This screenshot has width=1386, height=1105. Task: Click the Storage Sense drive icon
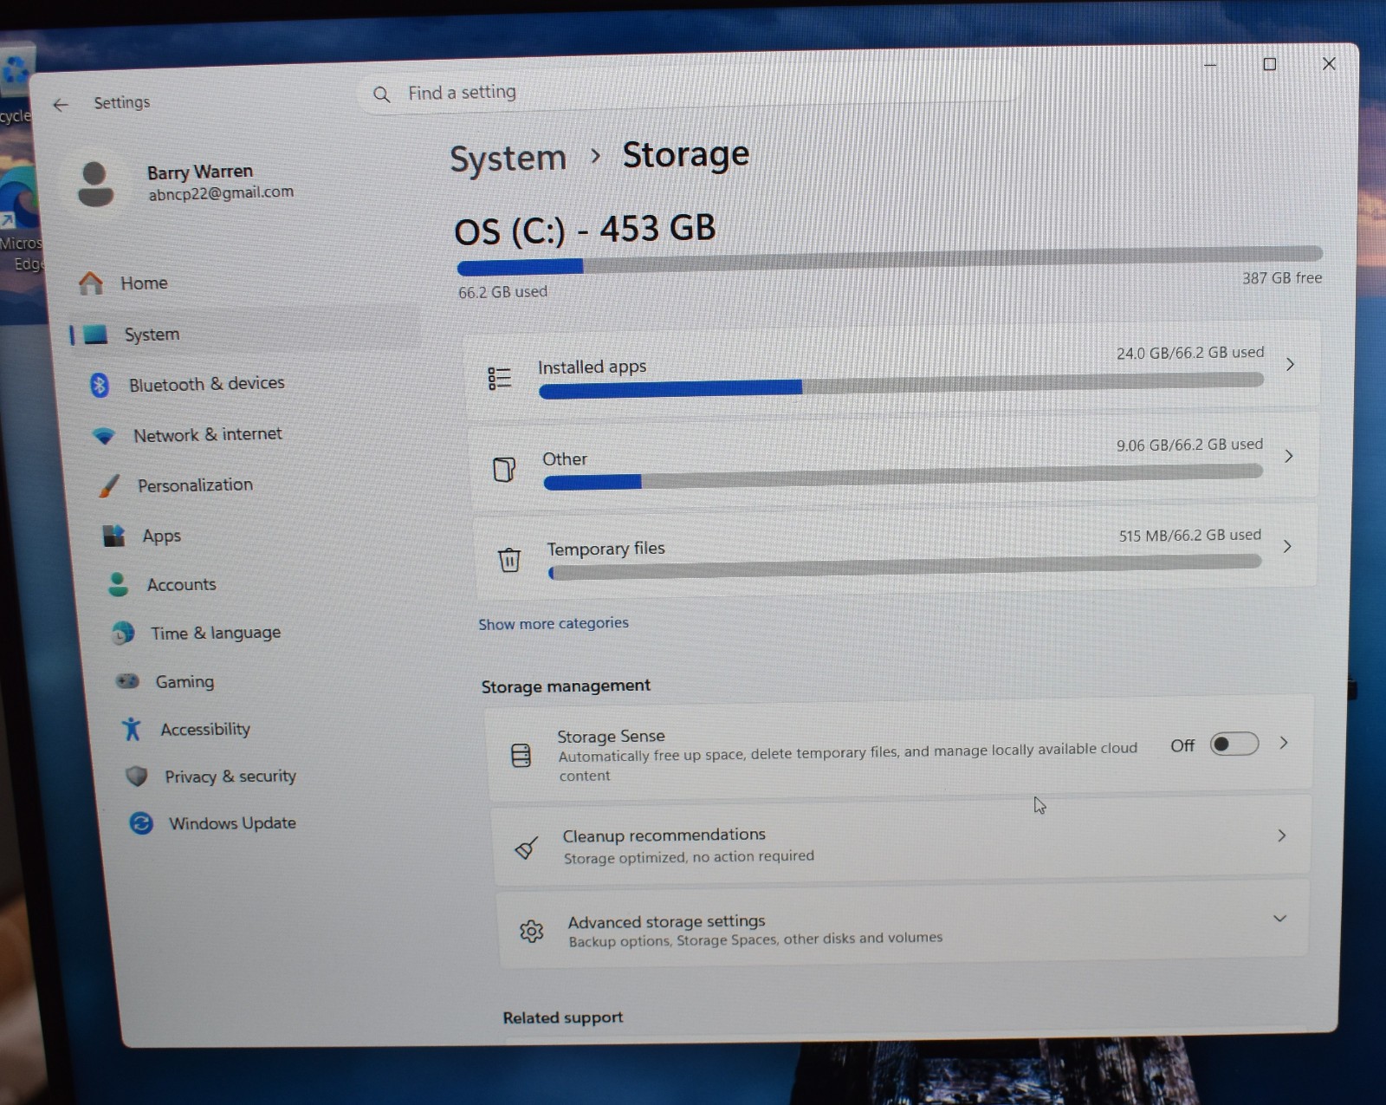point(521,756)
